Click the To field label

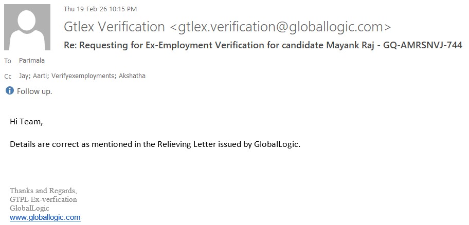tap(8, 61)
